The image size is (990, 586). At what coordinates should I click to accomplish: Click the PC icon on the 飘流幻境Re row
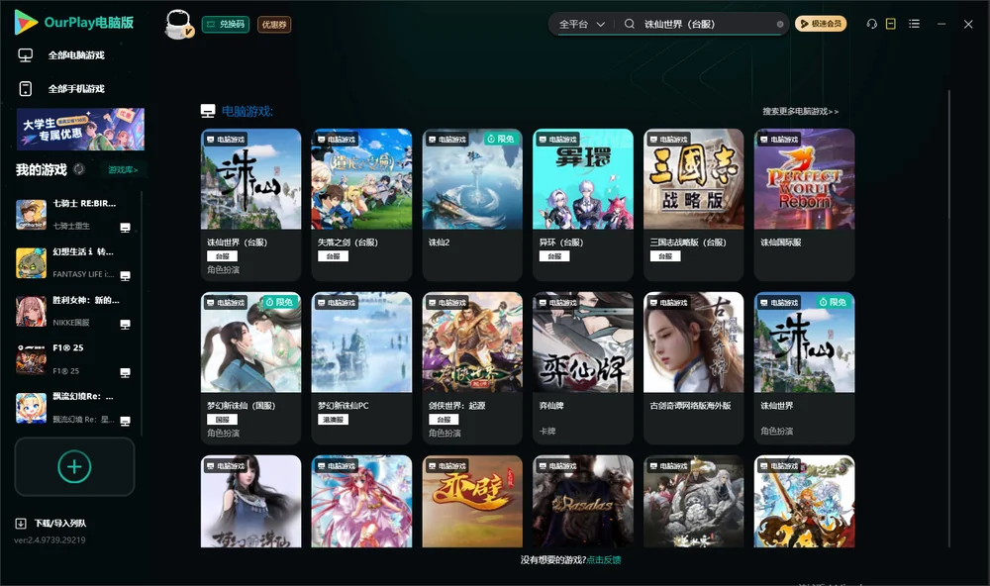(125, 422)
